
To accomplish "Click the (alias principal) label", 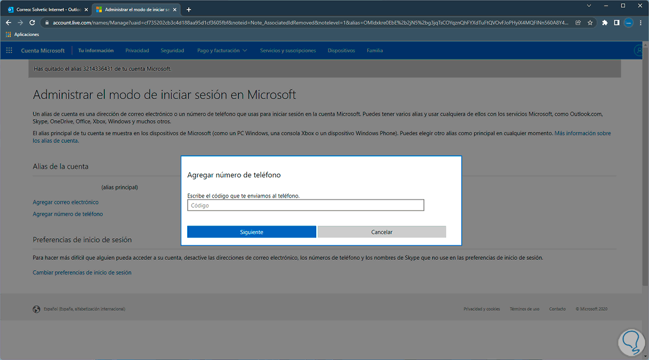I will 120,187.
